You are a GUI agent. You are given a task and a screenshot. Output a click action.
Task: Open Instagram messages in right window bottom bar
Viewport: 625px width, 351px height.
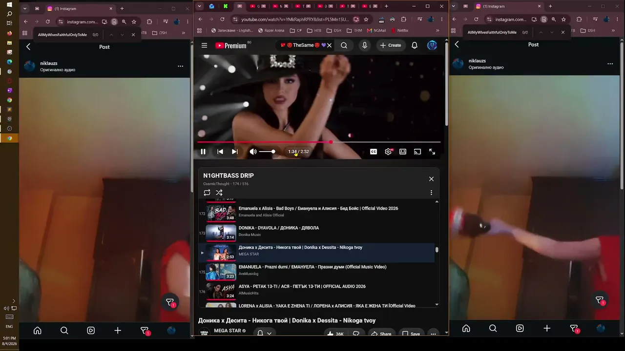pos(575,329)
